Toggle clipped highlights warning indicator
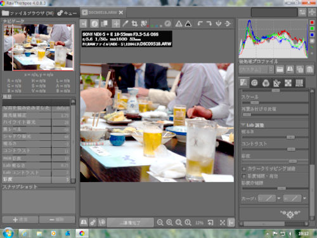The height and width of the screenshot is (238, 317). [x=179, y=23]
